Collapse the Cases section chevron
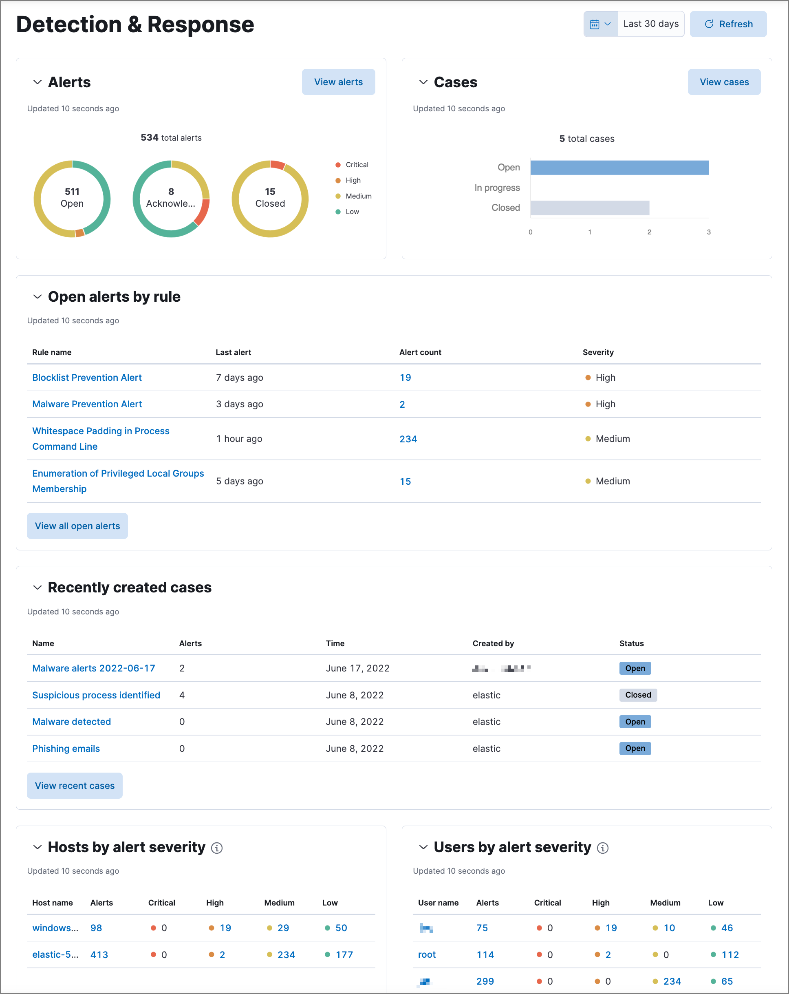Viewport: 789px width, 994px height. point(422,82)
